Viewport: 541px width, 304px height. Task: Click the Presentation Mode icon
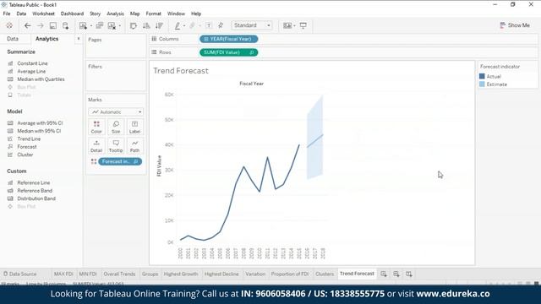coord(303,25)
